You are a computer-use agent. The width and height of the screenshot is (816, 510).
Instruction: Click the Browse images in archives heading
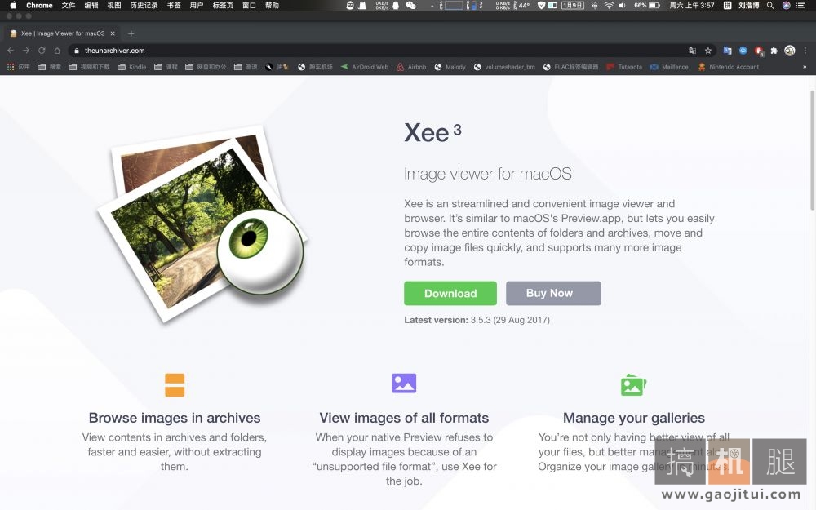tap(175, 418)
